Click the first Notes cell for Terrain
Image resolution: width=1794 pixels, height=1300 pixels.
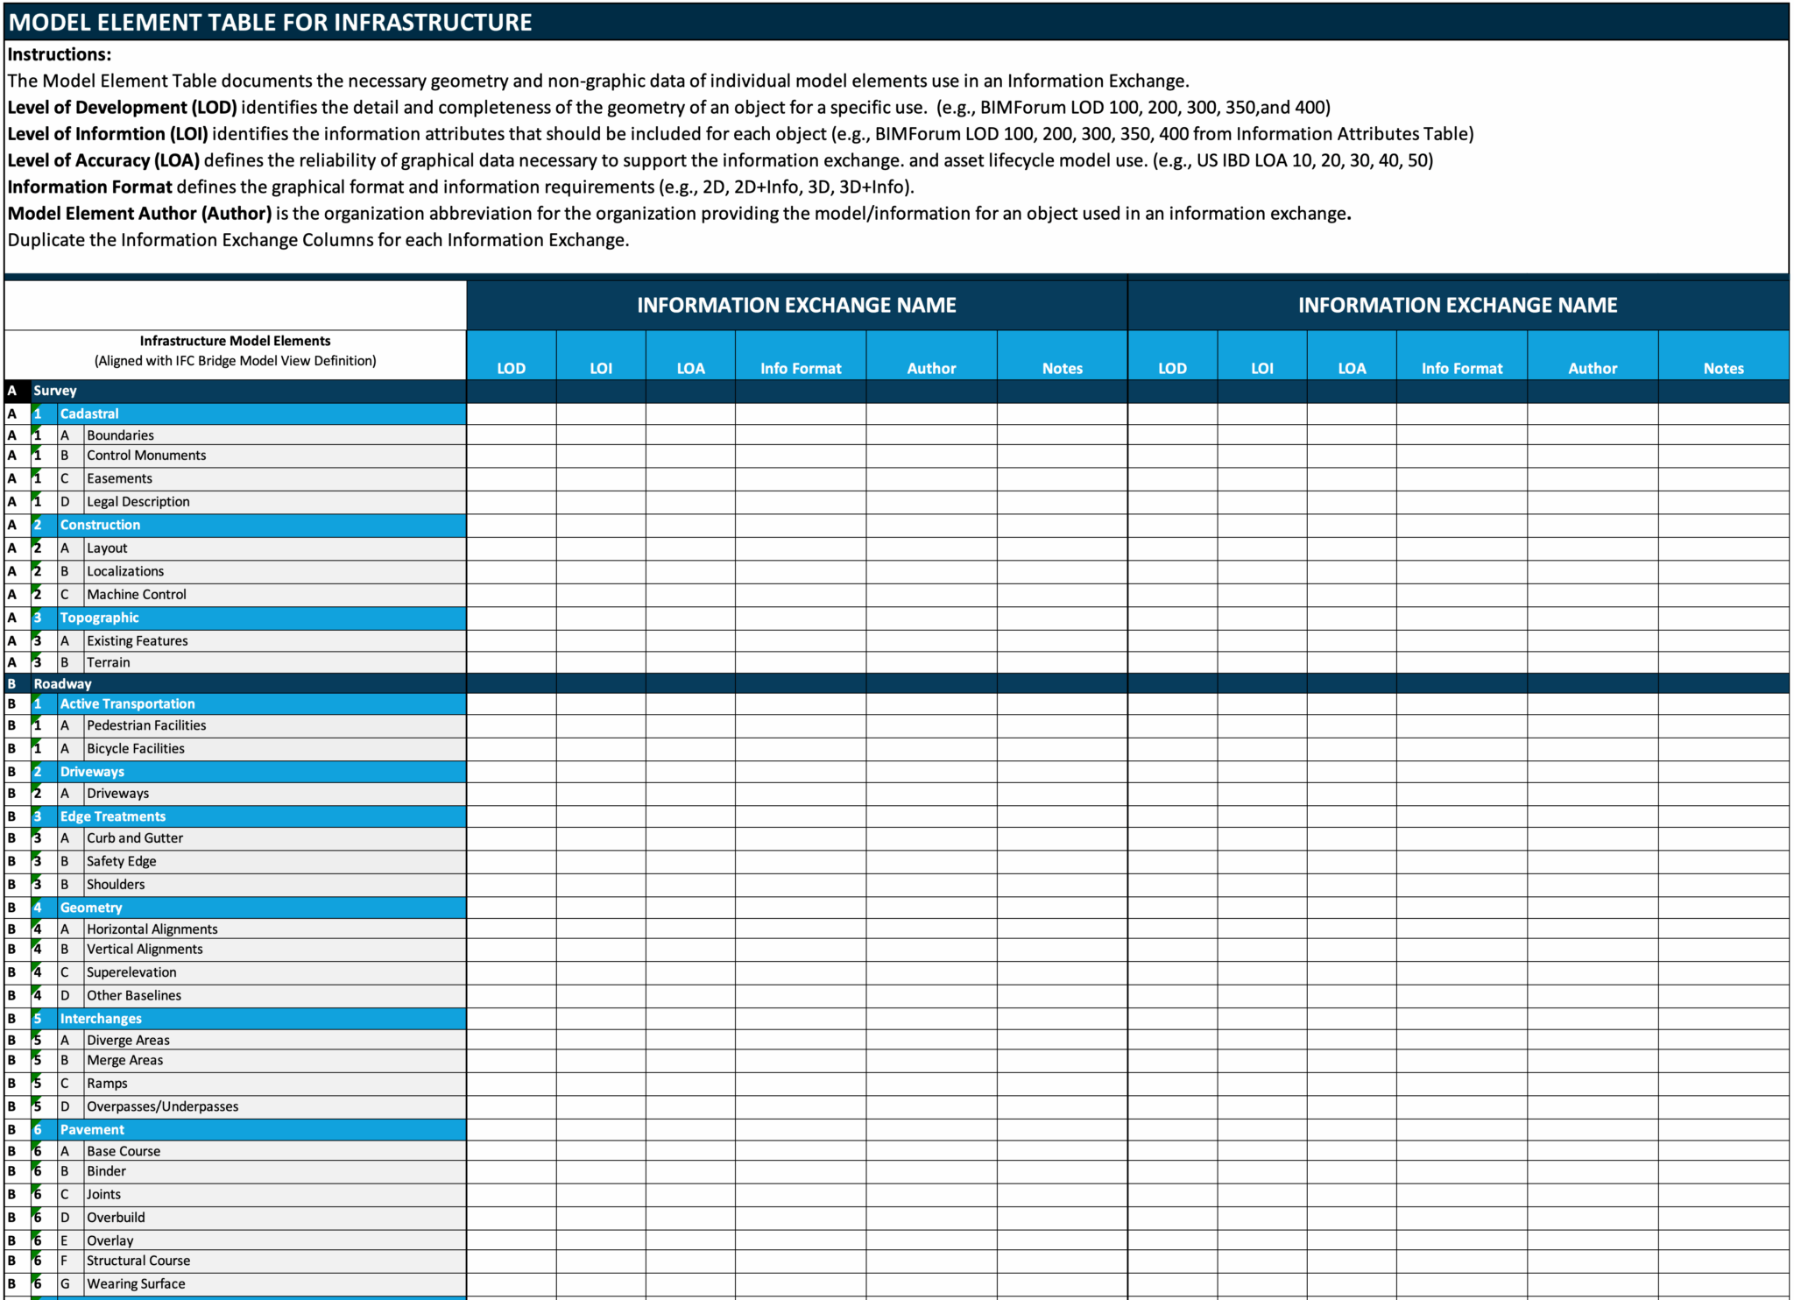[x=1062, y=662]
